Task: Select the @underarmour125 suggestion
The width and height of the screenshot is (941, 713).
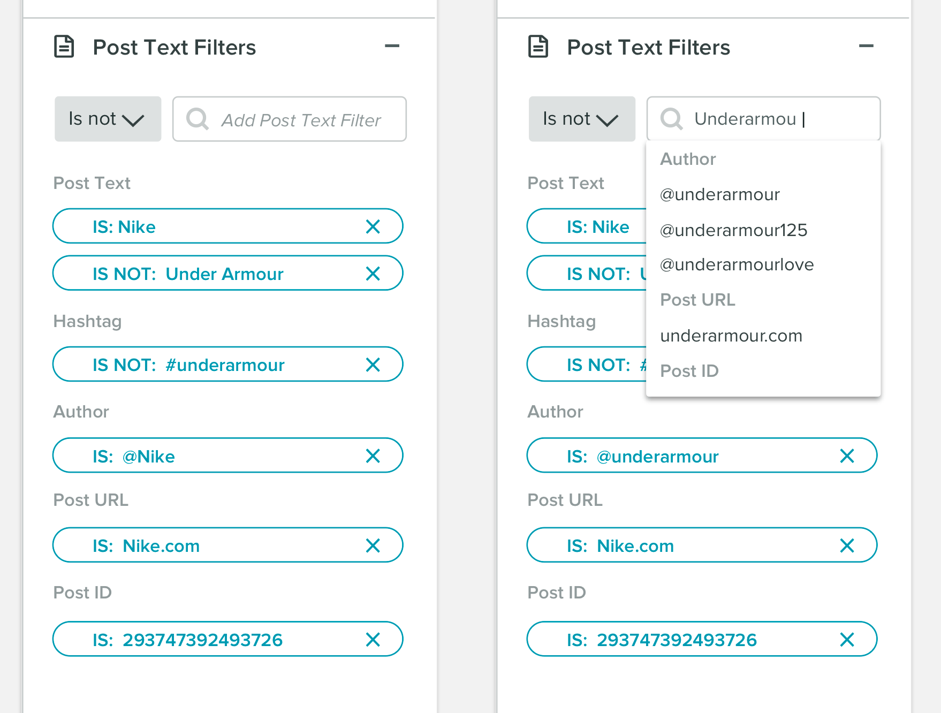Action: click(734, 230)
